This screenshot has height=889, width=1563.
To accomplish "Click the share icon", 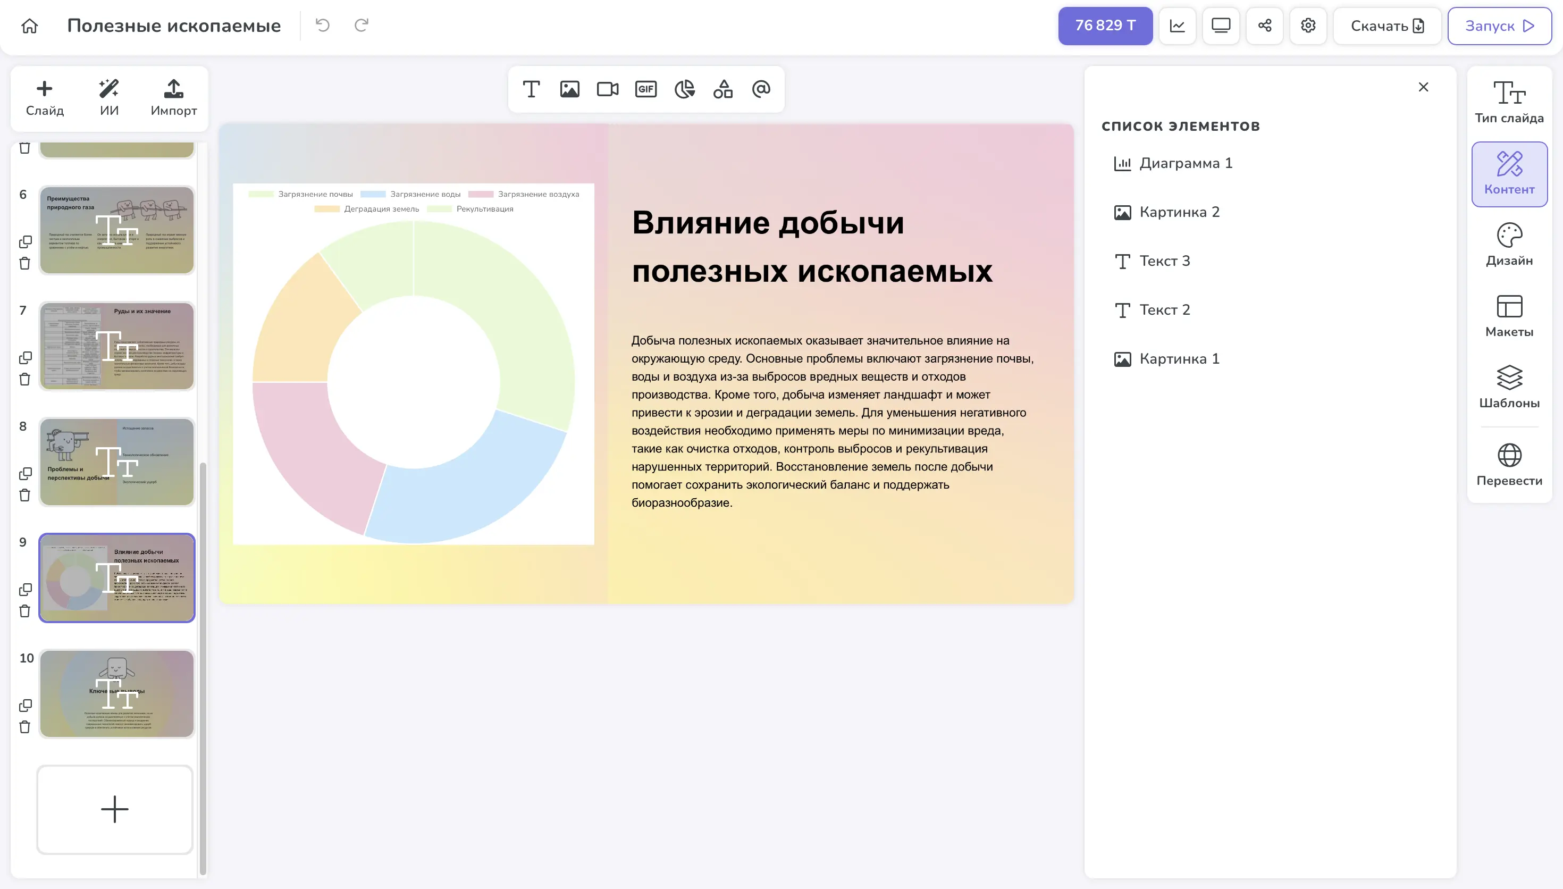I will point(1265,26).
